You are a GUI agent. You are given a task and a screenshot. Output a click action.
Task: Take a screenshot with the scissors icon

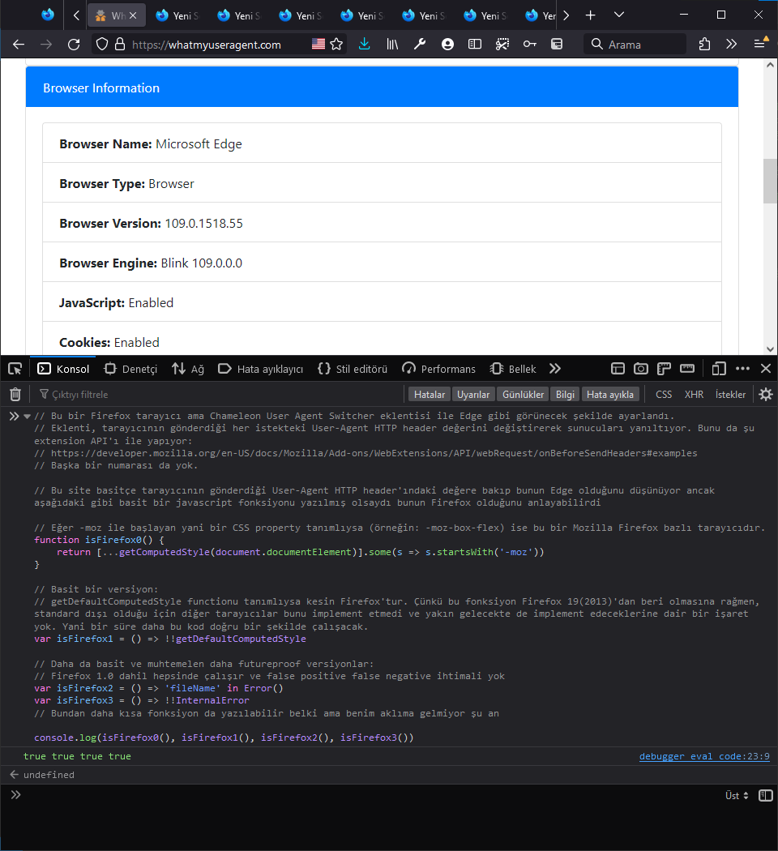[502, 44]
